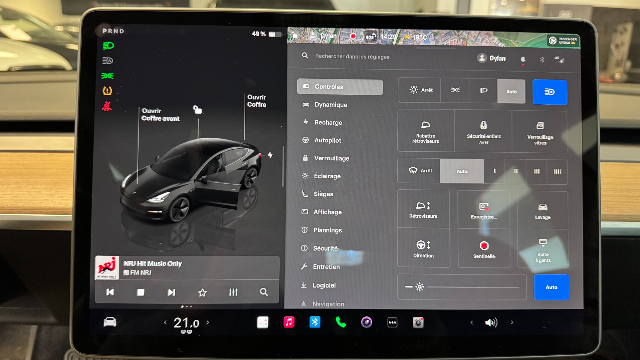Open the dashcam camera app icon
Image resolution: width=640 pixels, height=360 pixels.
click(418, 323)
